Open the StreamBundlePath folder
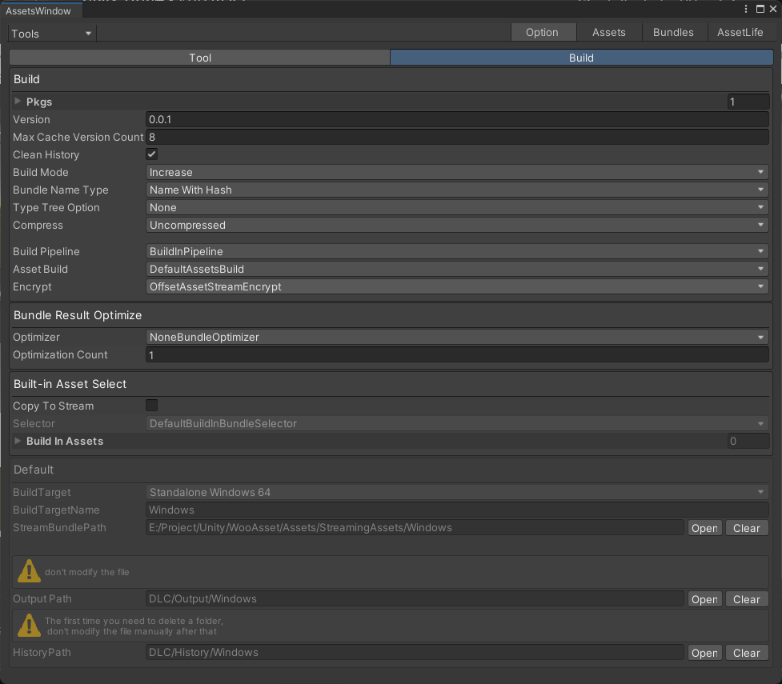This screenshot has width=782, height=684. 704,528
